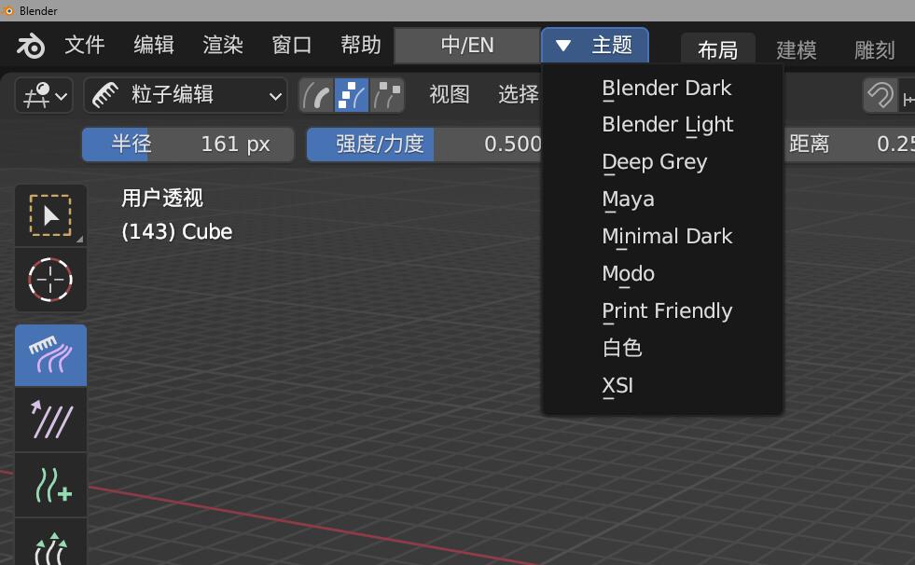Click the hook icon in viewport header
Screen dimensions: 915x565
coord(880,96)
